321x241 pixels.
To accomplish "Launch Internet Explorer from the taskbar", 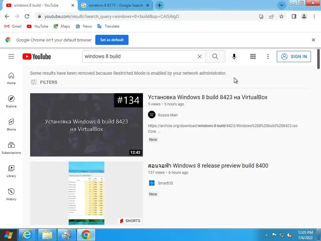I will [27, 235].
